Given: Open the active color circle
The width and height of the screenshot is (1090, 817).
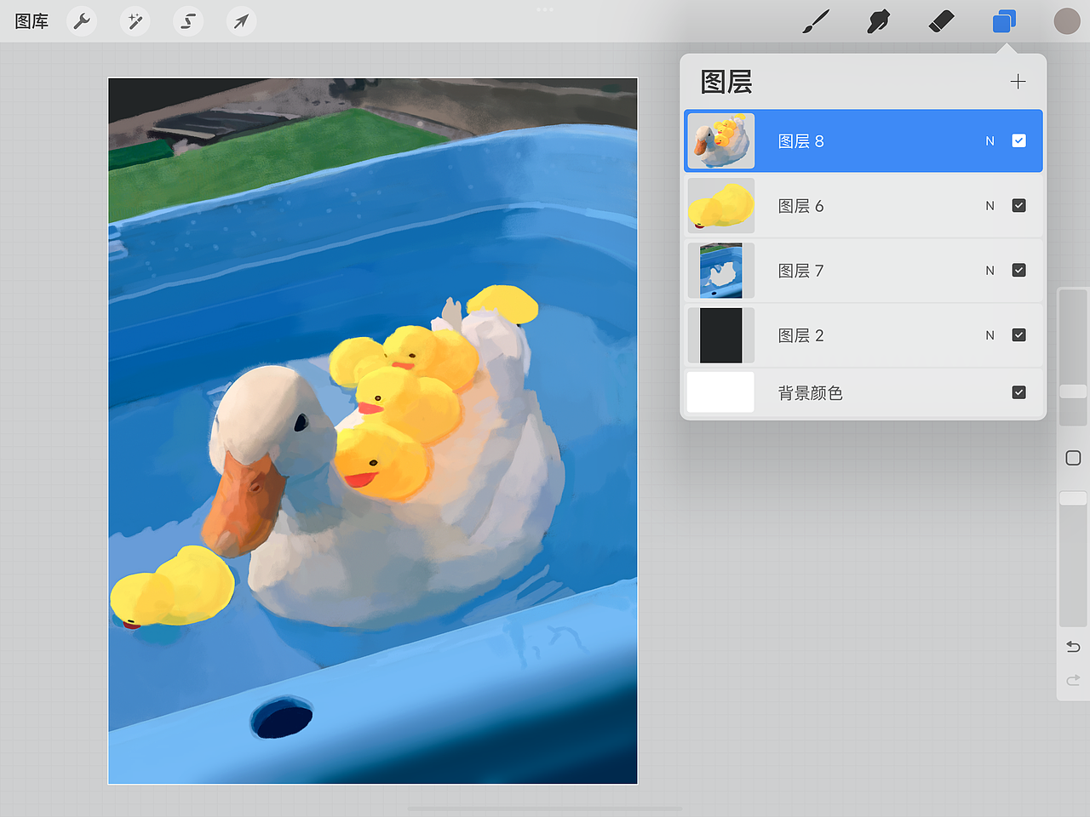Looking at the screenshot, I should 1067,21.
